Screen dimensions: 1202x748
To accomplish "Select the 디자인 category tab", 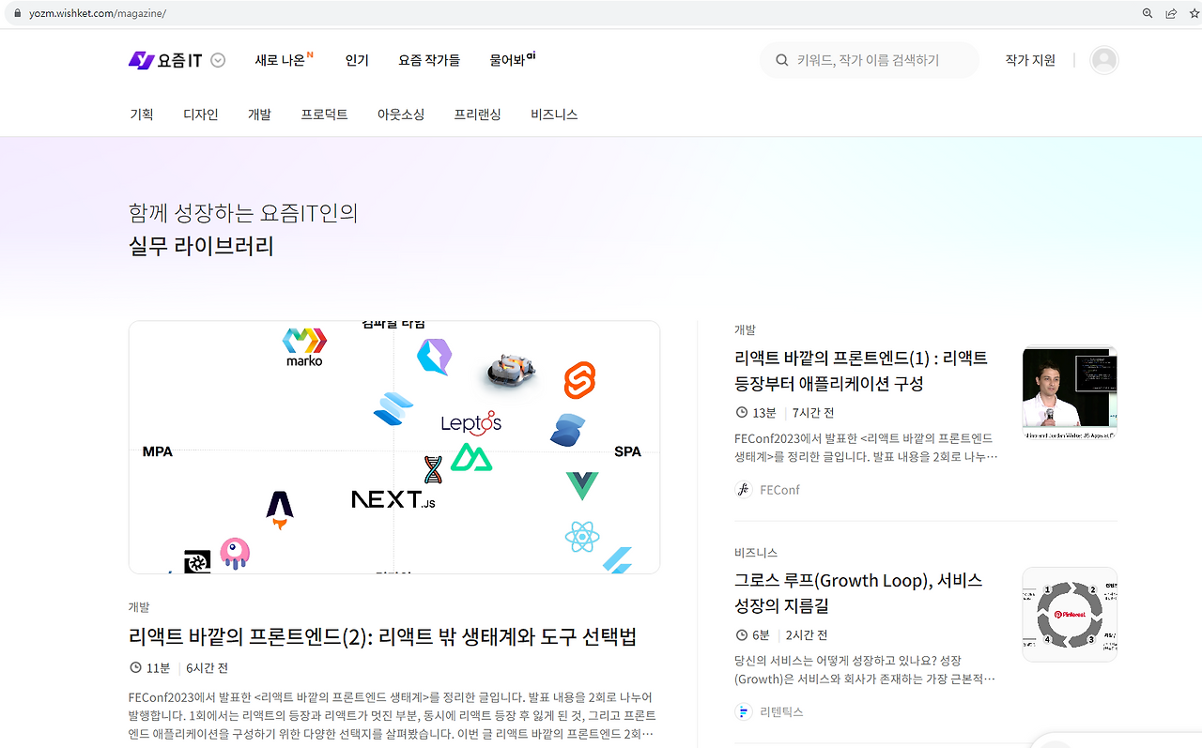I will coord(201,114).
